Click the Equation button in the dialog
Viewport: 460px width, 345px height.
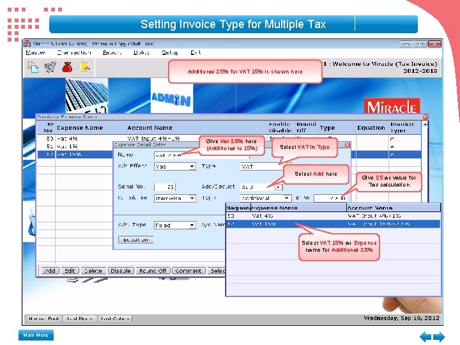point(135,240)
